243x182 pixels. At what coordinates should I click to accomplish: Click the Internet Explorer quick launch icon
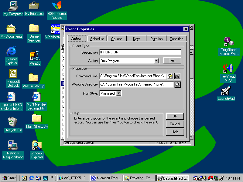point(31,178)
